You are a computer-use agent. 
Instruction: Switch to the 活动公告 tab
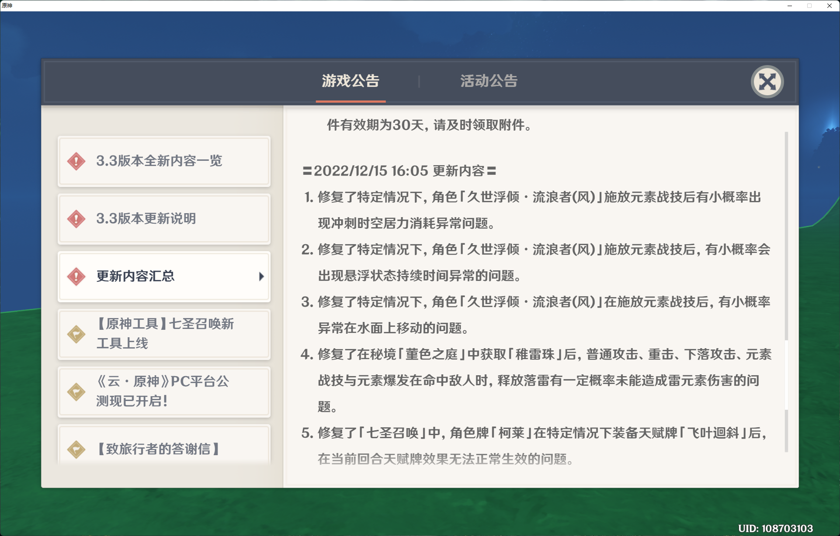click(x=489, y=81)
